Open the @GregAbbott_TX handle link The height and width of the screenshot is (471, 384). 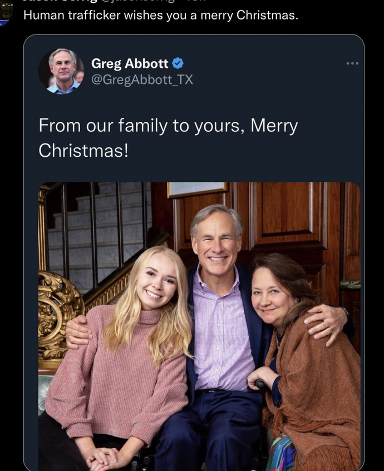[142, 80]
